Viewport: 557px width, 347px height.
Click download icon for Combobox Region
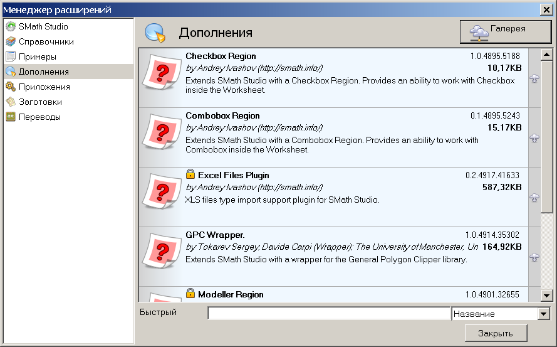[534, 138]
